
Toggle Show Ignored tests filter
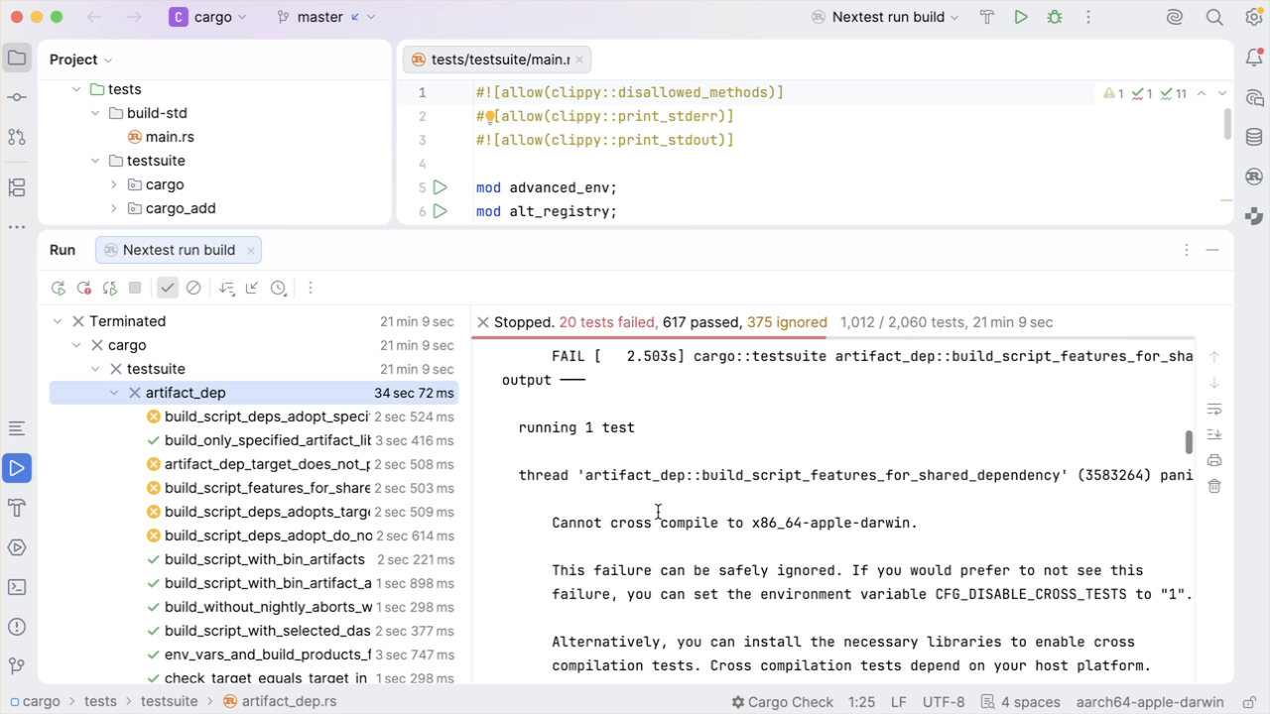tap(193, 289)
